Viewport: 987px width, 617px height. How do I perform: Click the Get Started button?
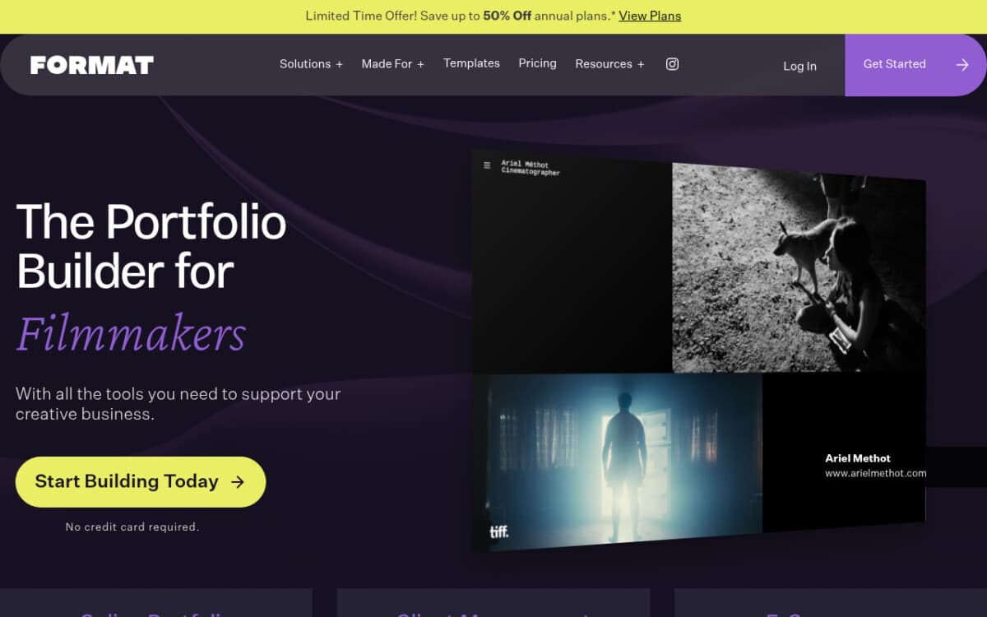915,65
